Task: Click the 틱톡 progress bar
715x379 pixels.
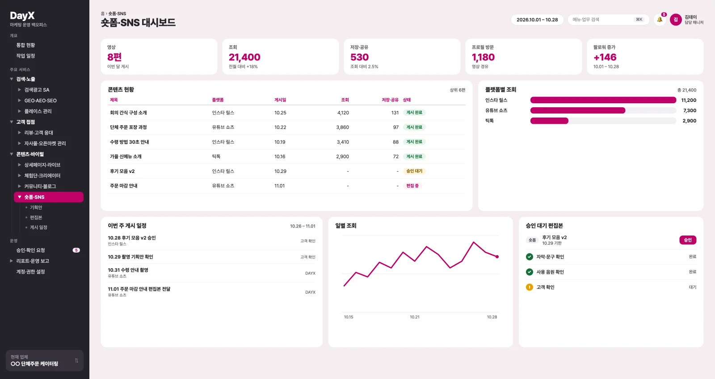Action: tap(603, 121)
